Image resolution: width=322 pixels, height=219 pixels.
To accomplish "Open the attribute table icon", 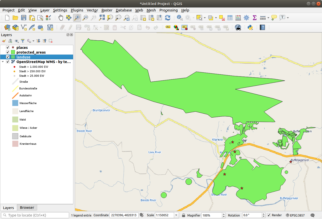I will click(x=230, y=17).
